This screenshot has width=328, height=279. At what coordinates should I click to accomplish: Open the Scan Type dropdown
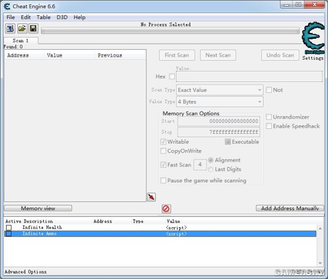tap(220, 90)
